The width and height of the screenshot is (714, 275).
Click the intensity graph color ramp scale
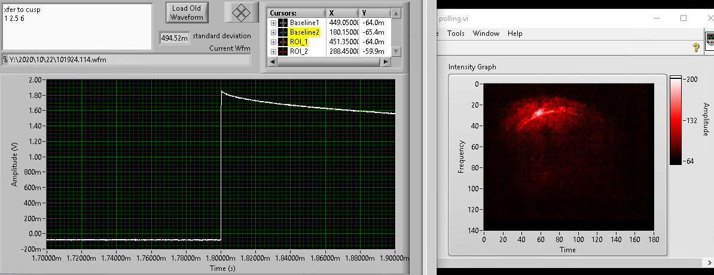675,120
